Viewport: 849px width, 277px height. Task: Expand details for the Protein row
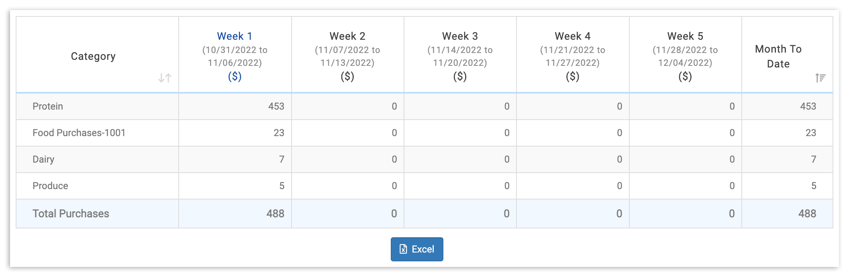pos(47,106)
